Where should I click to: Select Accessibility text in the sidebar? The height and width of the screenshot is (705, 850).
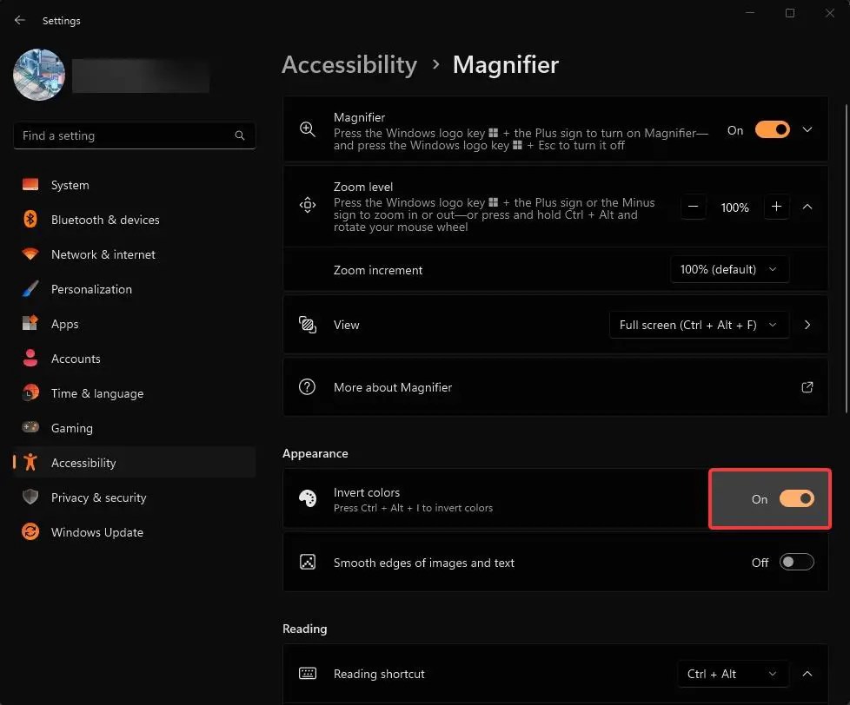[x=83, y=463]
